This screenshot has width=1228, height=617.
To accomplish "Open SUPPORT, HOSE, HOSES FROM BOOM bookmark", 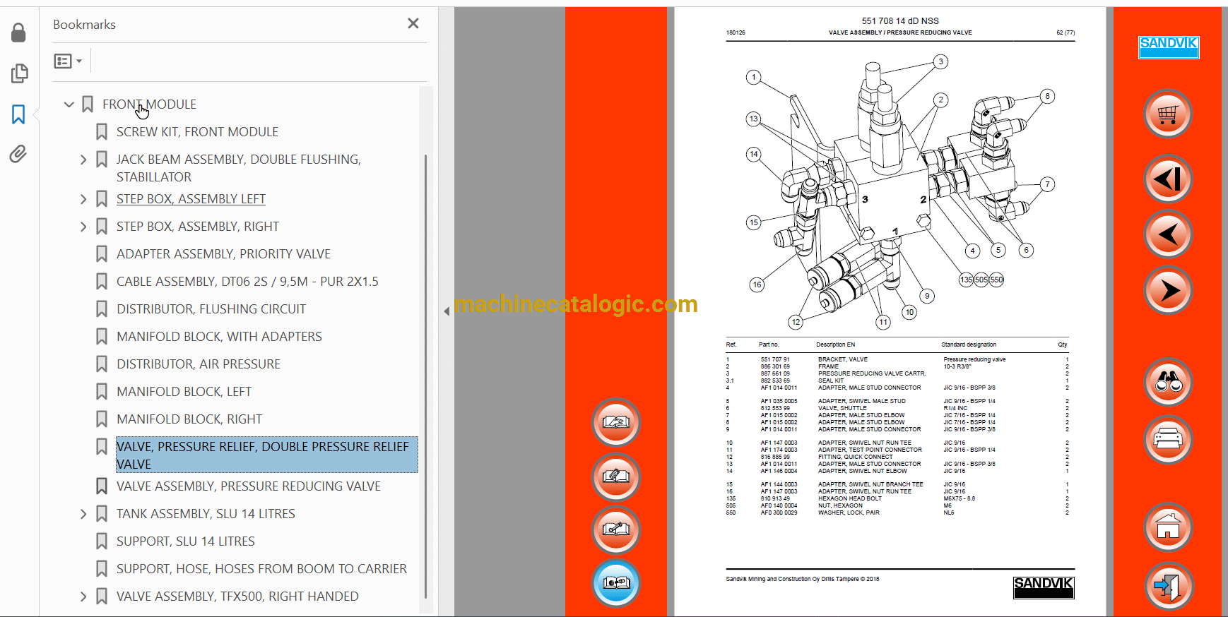I will pyautogui.click(x=261, y=569).
